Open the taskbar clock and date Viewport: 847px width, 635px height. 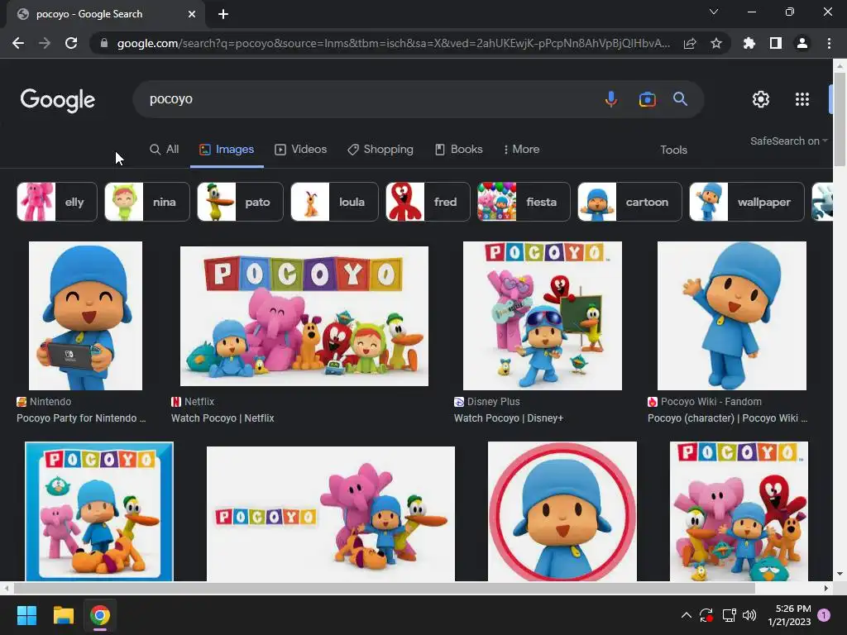[x=789, y=615]
